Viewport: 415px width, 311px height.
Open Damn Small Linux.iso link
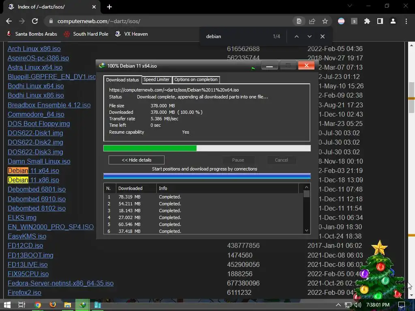coord(39,161)
